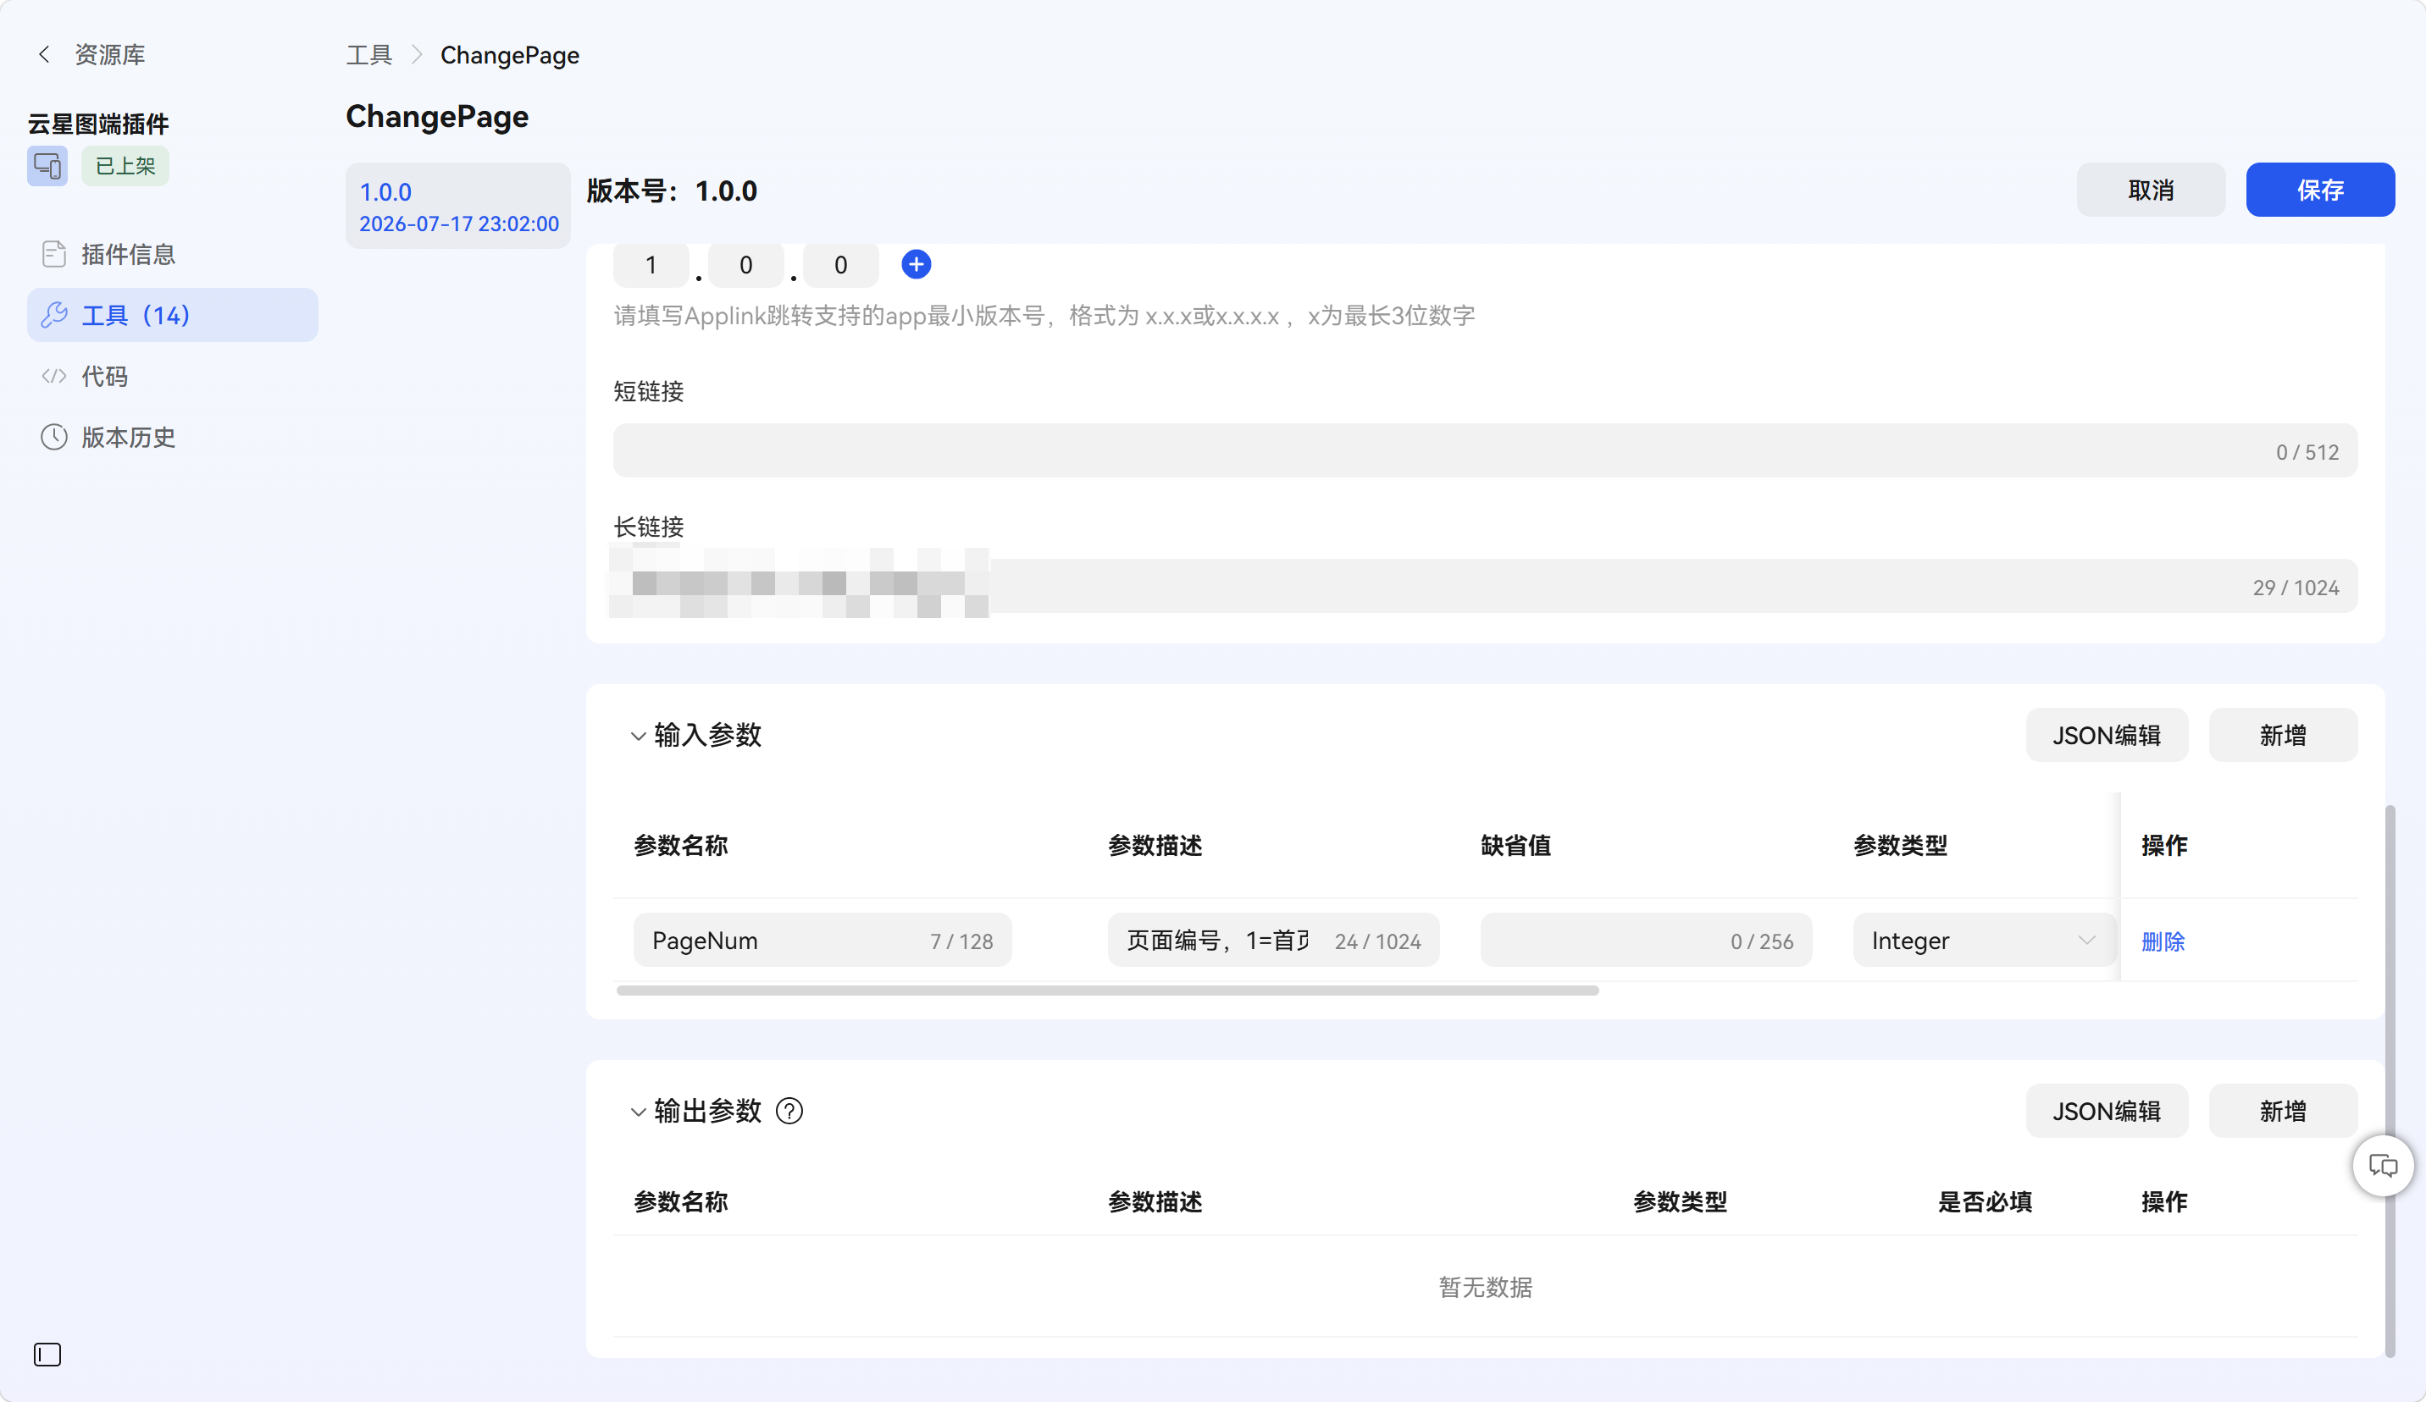Viewport: 2426px width, 1402px height.
Task: Open the 插件信息 sidebar item
Action: (x=172, y=254)
